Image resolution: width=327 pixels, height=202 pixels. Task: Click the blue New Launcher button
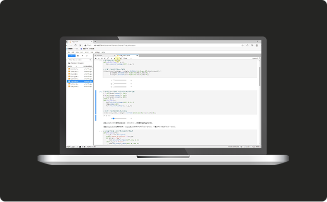(x=72, y=56)
